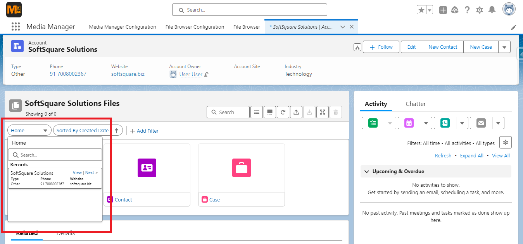Open the softsquare.biz website link
Image resolution: width=523 pixels, height=244 pixels.
pos(128,74)
